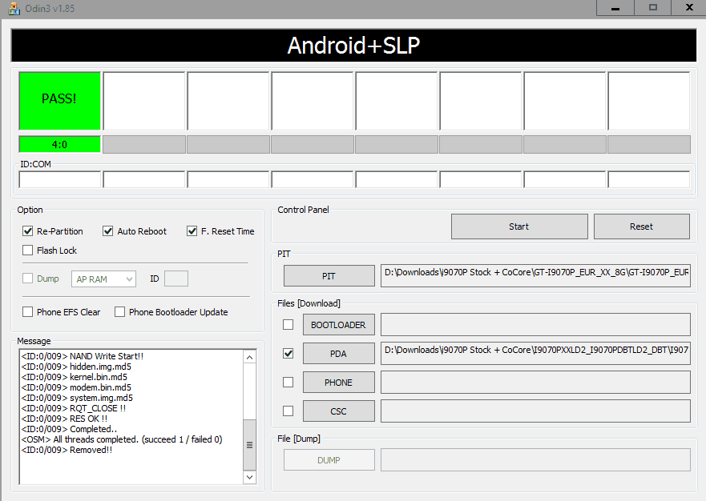The image size is (706, 501).
Task: Click the BOOTLOADER path field
Action: (535, 324)
